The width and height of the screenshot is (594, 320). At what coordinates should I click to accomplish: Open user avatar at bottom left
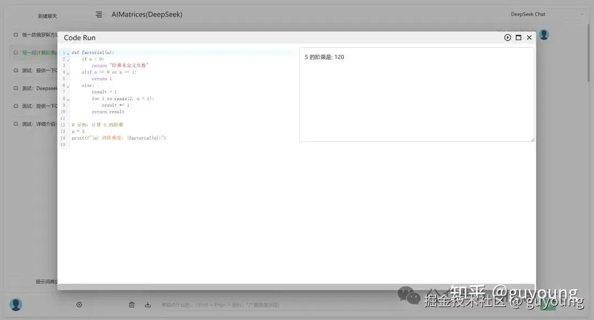click(x=16, y=305)
